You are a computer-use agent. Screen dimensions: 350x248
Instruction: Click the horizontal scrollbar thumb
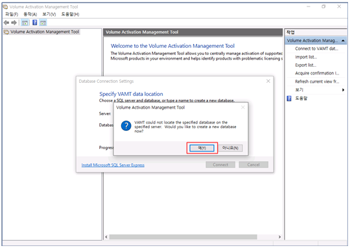click(183, 237)
